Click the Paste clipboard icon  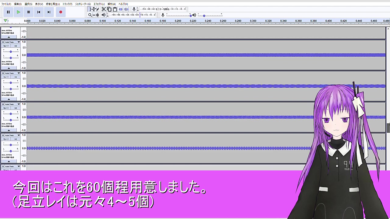[115, 9]
